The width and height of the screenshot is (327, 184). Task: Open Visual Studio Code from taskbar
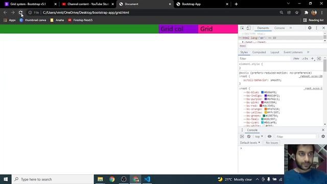pos(147,179)
